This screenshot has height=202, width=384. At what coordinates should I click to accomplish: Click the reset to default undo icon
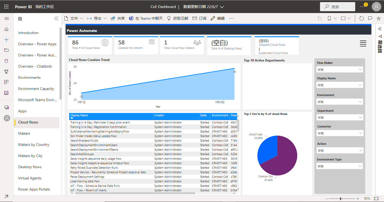click(x=320, y=18)
